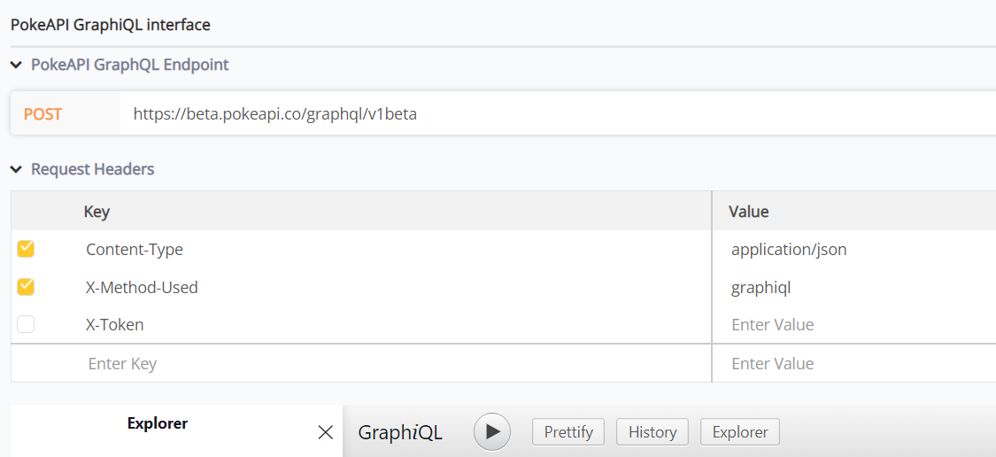Open the History panel
This screenshot has height=457, width=996.
point(652,432)
